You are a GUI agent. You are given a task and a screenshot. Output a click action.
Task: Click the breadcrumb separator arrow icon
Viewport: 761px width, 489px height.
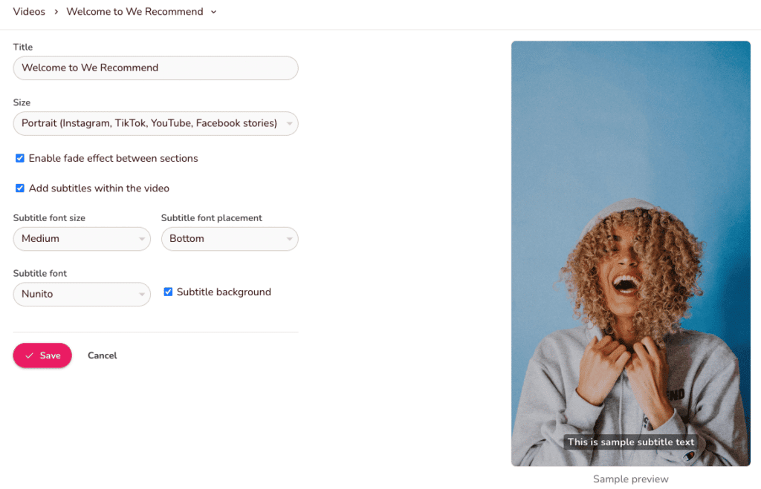click(x=56, y=12)
